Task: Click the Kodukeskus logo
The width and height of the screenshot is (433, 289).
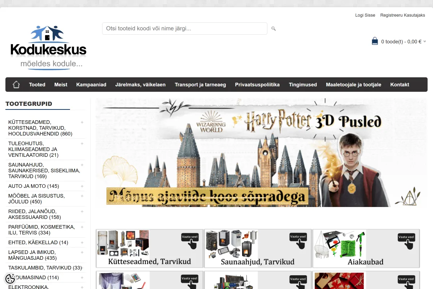Action: [x=48, y=47]
